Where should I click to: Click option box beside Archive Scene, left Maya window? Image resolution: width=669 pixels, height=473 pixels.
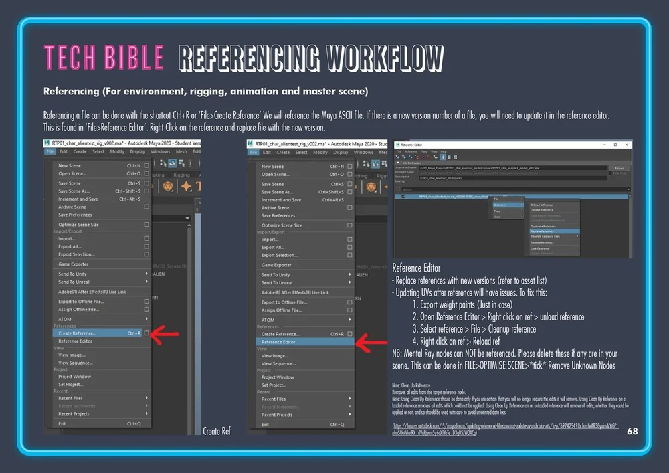(x=147, y=207)
